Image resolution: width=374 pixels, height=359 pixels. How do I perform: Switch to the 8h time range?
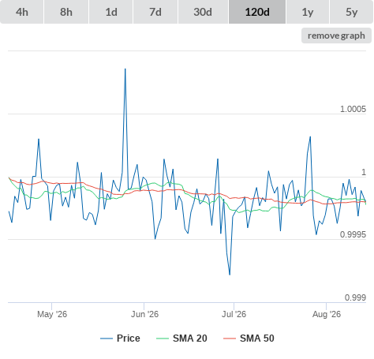(x=66, y=12)
